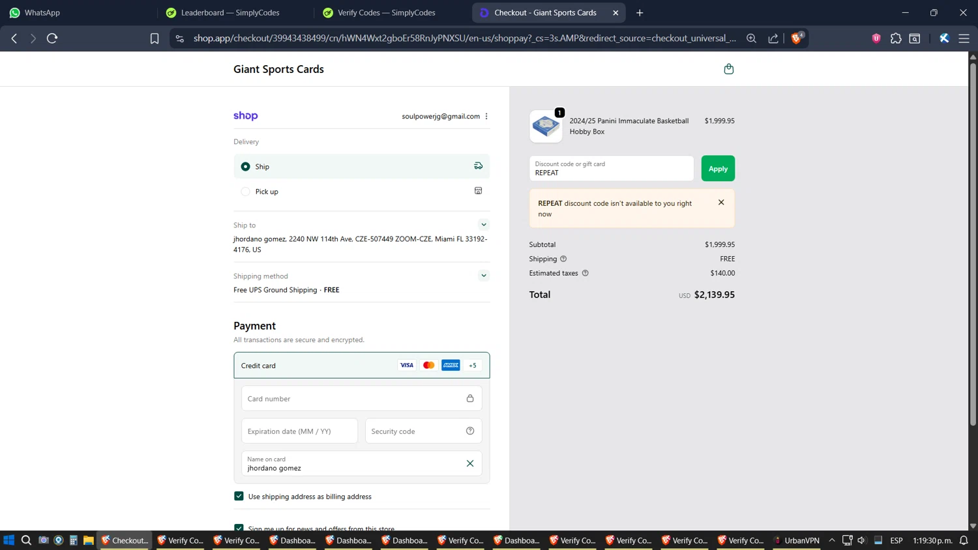
Task: Open Windows taskbar search
Action: (26, 540)
